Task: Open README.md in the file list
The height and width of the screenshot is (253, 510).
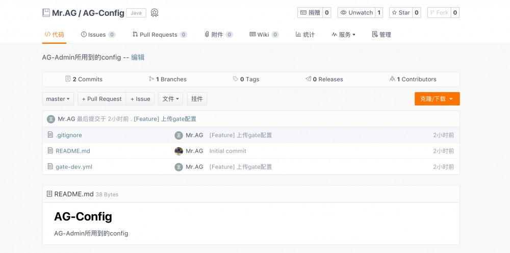Action: coord(73,151)
